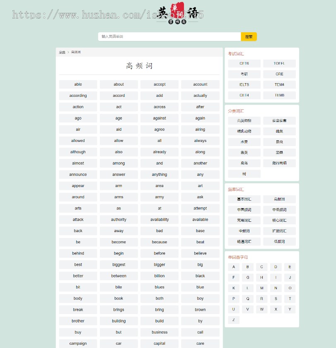Click the yellow 搜索 search button
This screenshot has width=336, height=348.
249,36
